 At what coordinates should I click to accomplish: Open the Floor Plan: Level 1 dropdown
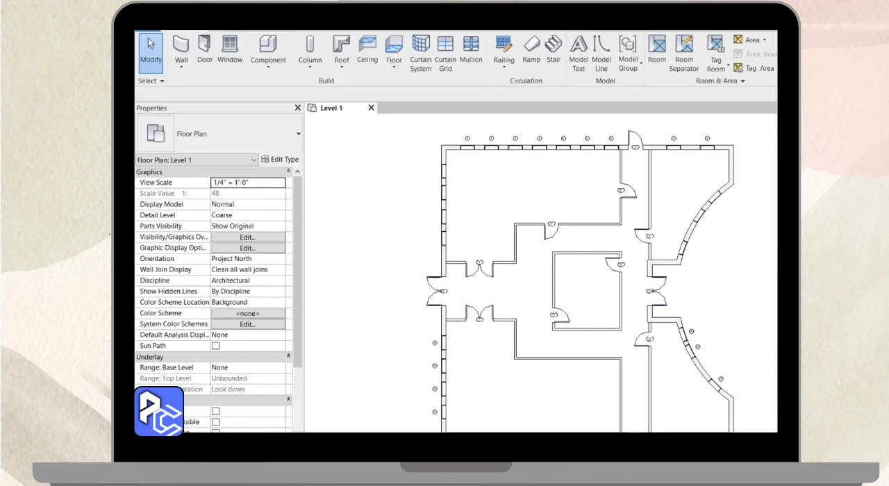[x=197, y=160]
